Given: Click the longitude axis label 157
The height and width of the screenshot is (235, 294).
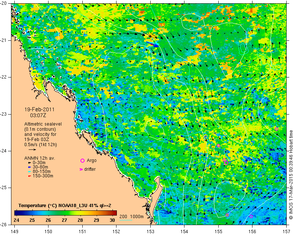Looking at the screenshot, I should point(286,232).
